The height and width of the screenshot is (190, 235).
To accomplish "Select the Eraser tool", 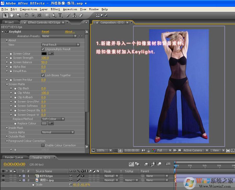I will pyautogui.click(x=81, y=15).
